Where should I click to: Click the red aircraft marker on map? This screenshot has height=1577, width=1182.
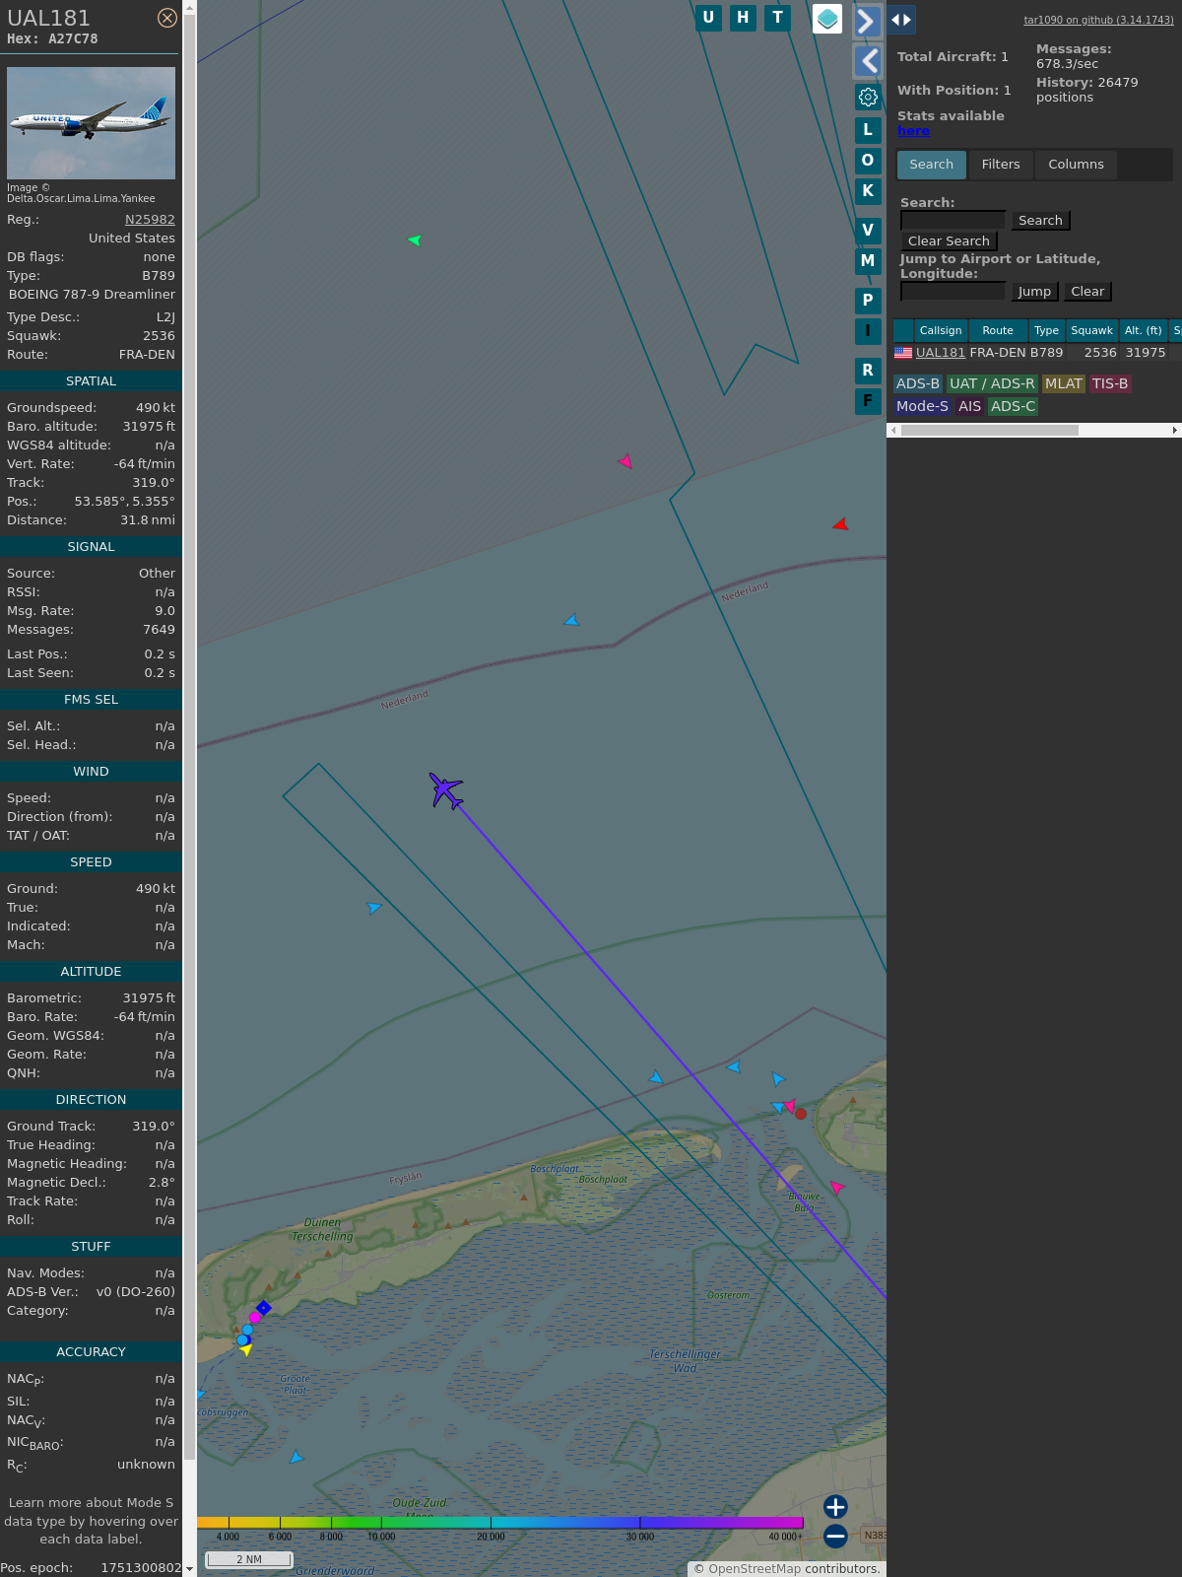[840, 524]
